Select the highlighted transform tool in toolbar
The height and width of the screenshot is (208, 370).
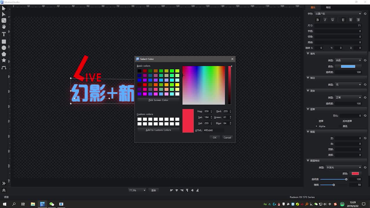[4, 21]
